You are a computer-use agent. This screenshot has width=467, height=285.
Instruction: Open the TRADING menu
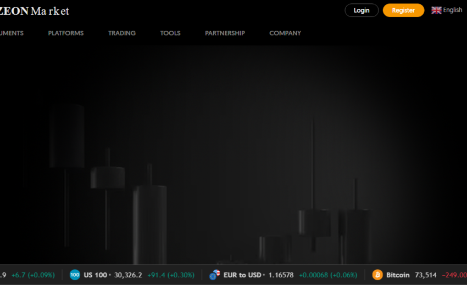point(122,33)
